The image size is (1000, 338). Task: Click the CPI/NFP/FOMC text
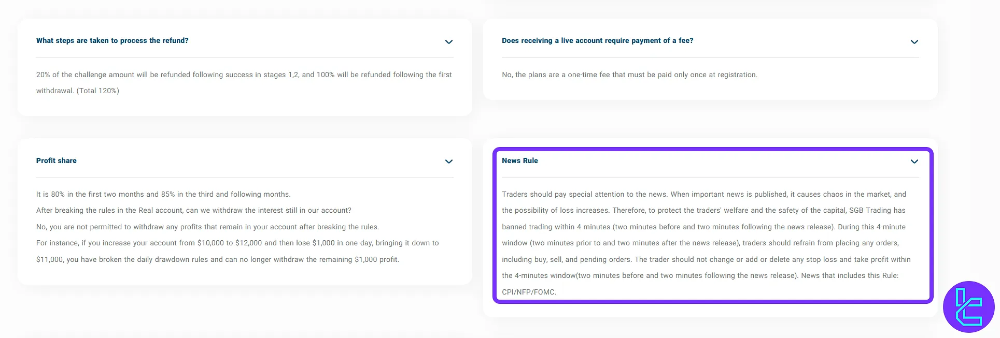pos(529,292)
